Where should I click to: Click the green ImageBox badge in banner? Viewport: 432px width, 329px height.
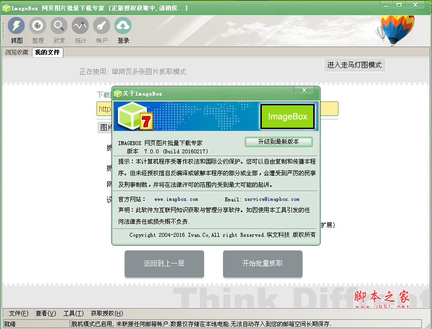288,116
